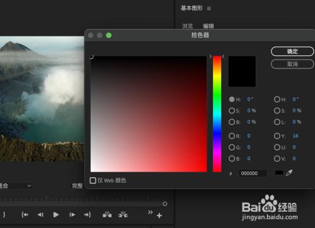Select the red R radio button
Screen dimensions: 315x228
click(x=232, y=136)
